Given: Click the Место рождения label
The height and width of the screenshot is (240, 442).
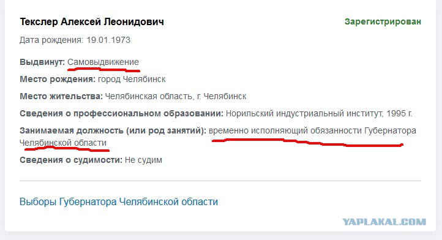Looking at the screenshot, I should pos(58,79).
